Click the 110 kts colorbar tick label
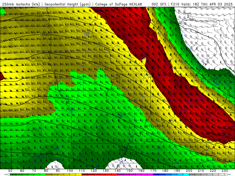Screen dimensions: 235x176 82,171
